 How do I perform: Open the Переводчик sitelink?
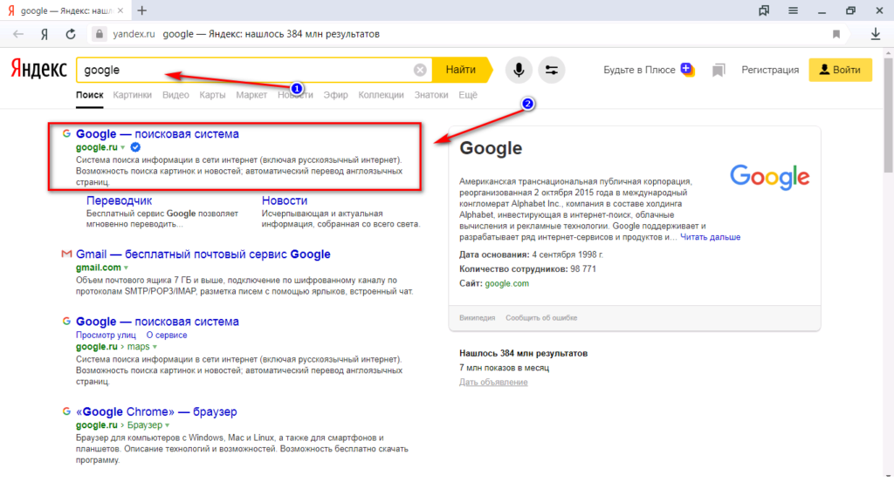(119, 200)
